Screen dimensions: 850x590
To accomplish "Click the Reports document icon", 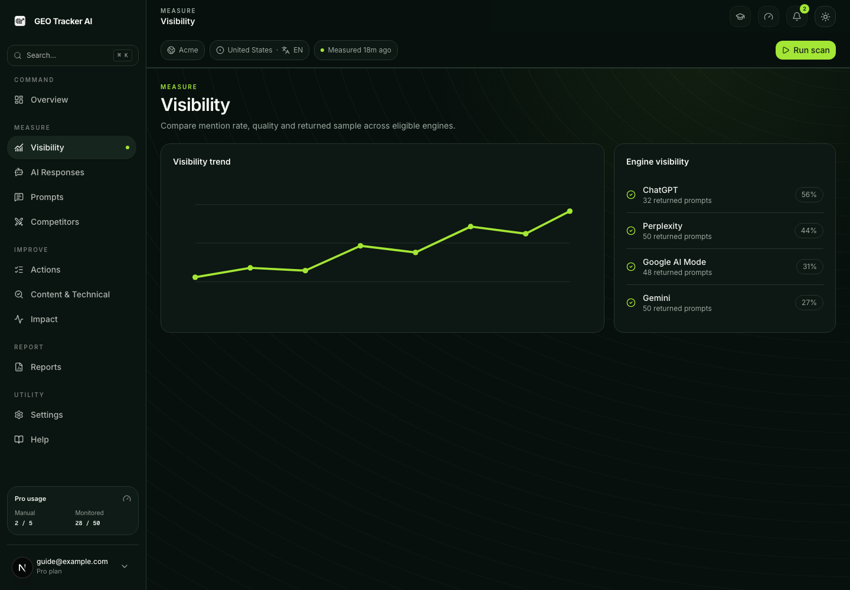I will pyautogui.click(x=19, y=367).
